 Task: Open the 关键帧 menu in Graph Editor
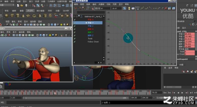coord(101,4)
